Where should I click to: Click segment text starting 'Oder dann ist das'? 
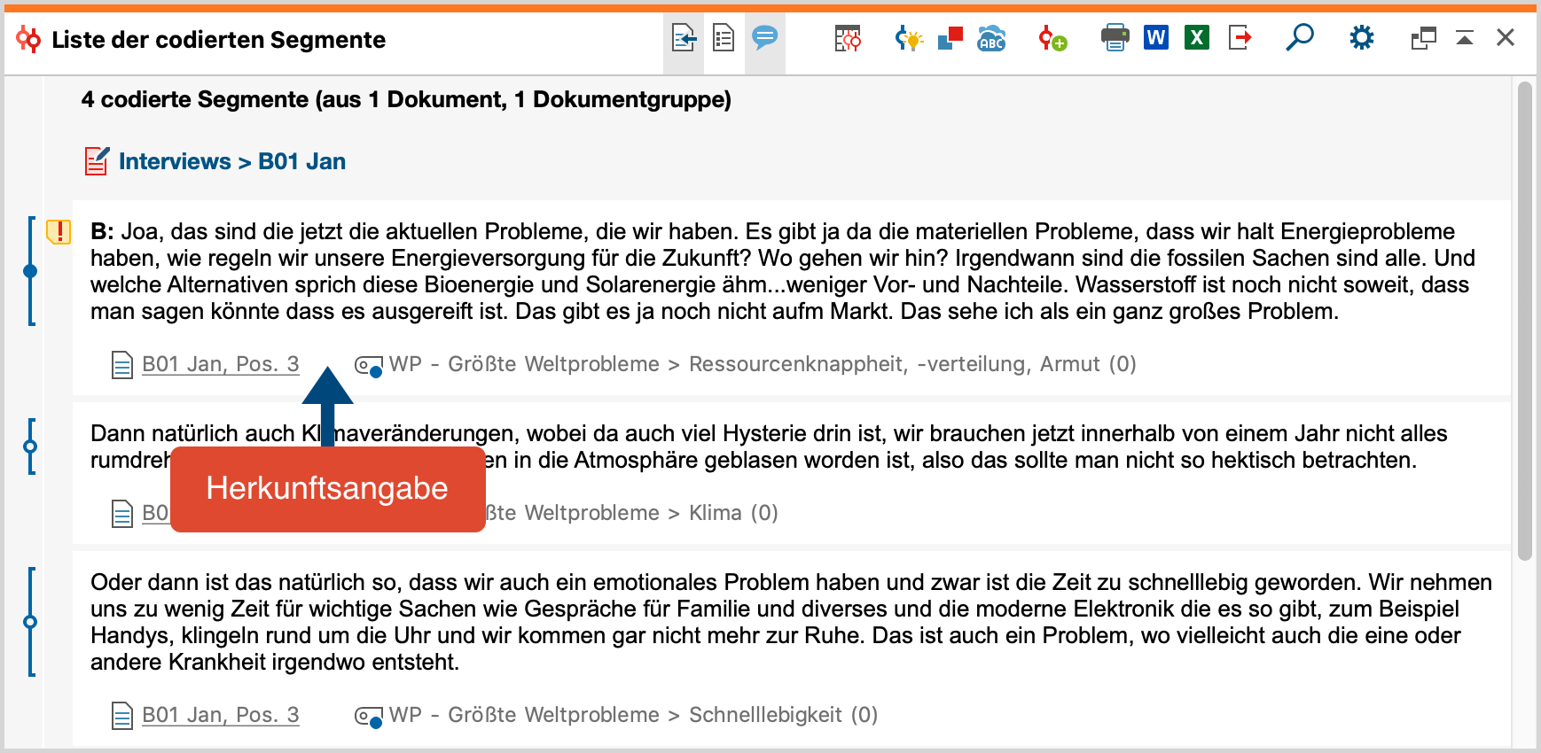791,622
